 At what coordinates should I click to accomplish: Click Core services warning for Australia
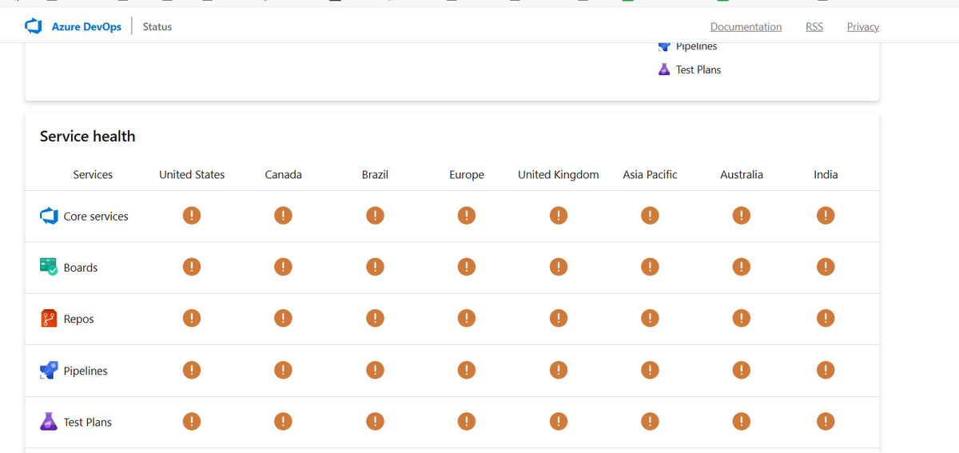pyautogui.click(x=742, y=215)
